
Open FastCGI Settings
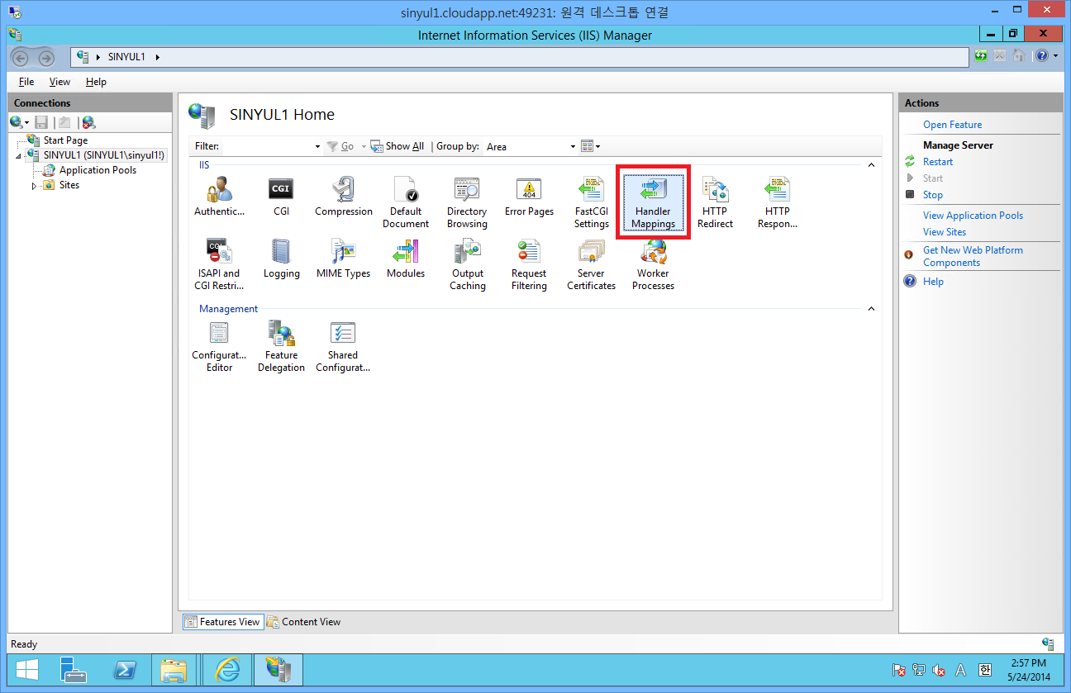tap(592, 202)
